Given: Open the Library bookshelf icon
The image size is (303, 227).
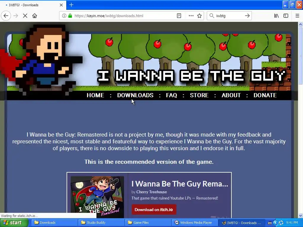Looking at the screenshot, I should [x=276, y=16].
